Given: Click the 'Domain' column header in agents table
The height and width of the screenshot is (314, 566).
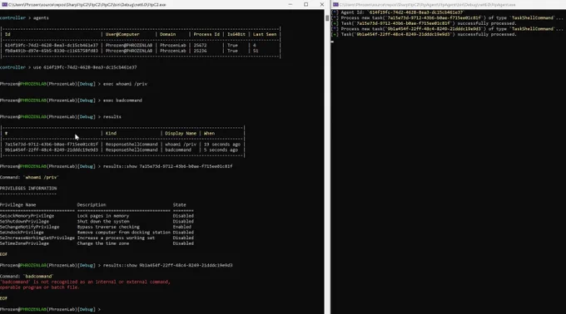Looking at the screenshot, I should pos(168,34).
